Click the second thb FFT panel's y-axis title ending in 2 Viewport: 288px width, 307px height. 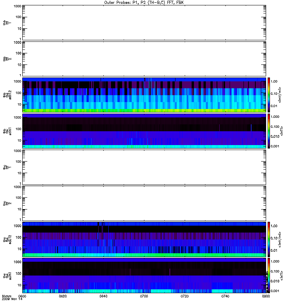coord(7,59)
